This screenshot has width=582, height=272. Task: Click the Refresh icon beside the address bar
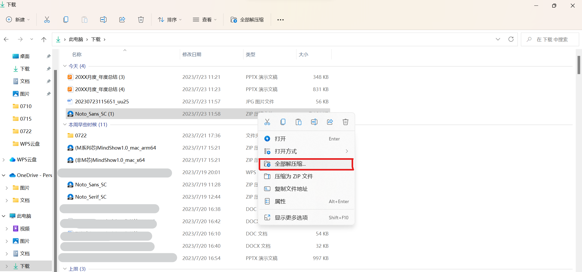[x=511, y=39]
